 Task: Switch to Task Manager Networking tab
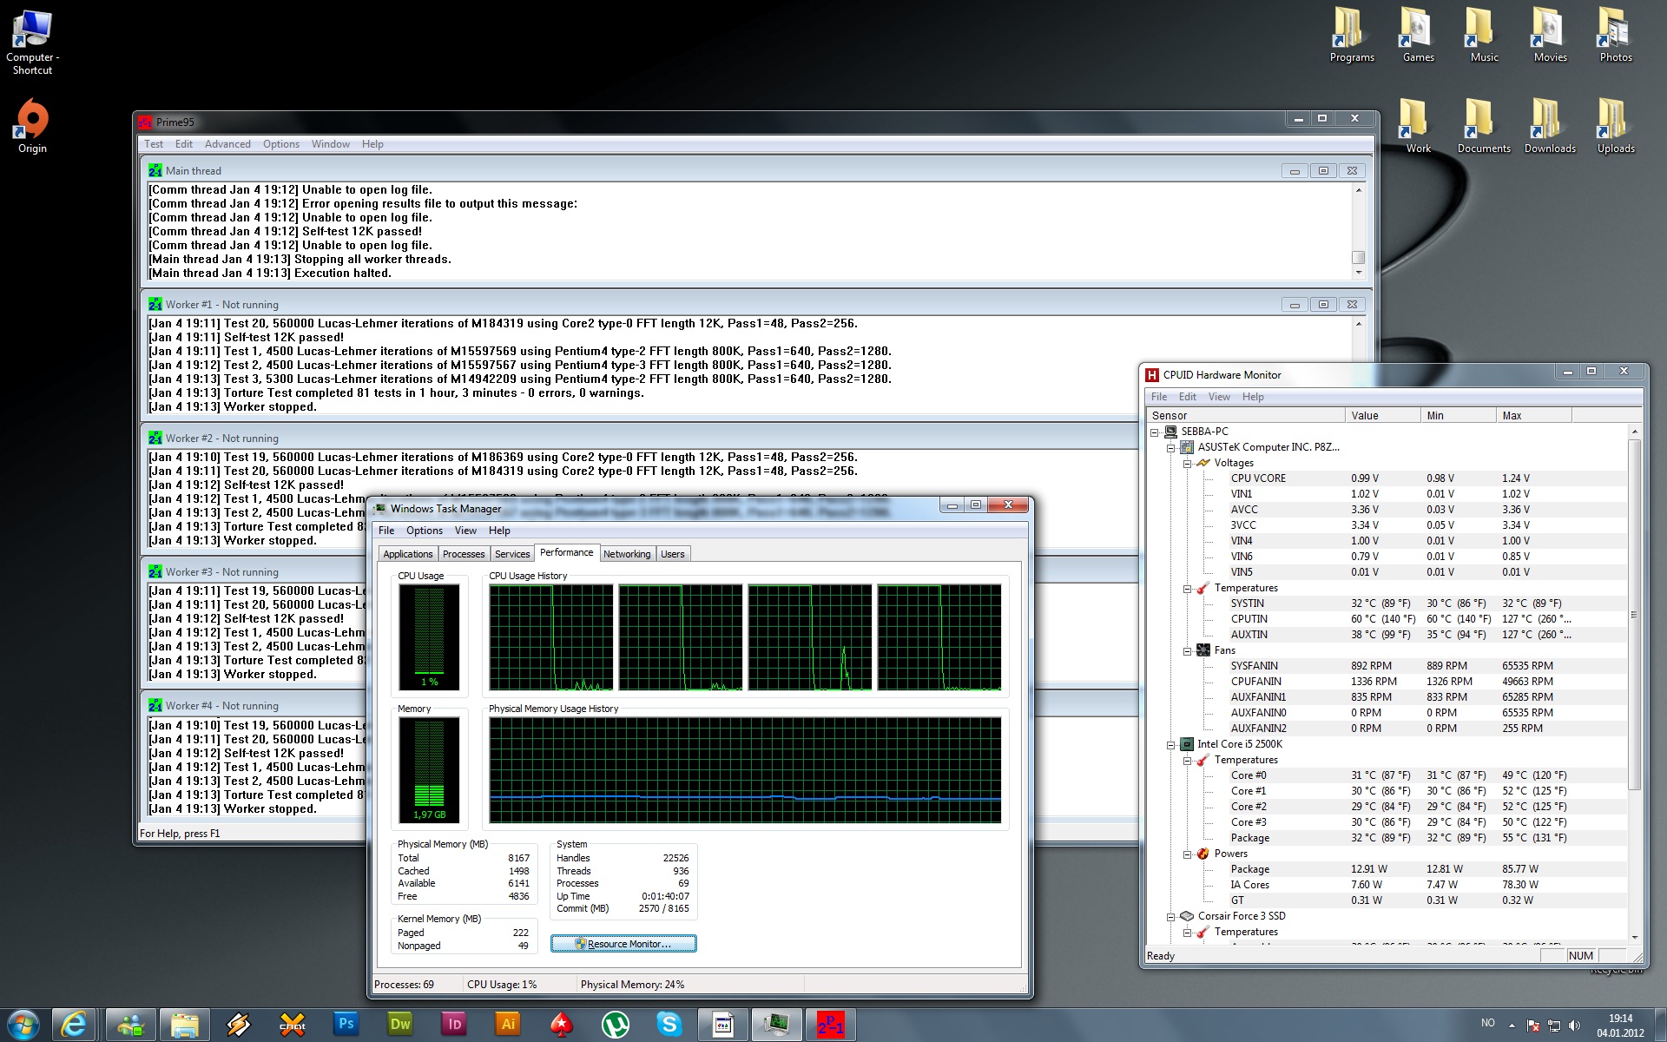point(627,554)
